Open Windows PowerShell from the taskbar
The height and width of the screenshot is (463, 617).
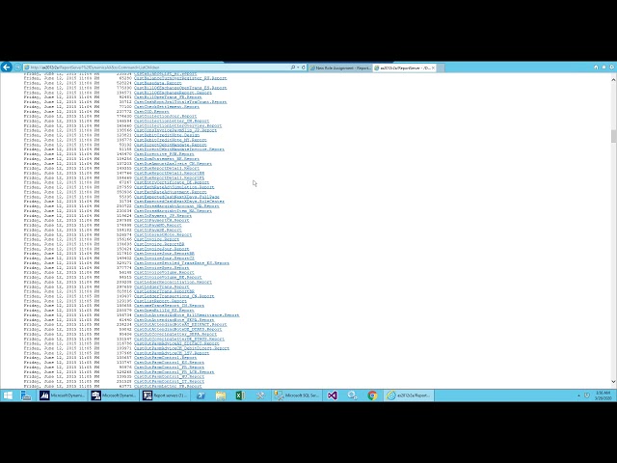tap(201, 395)
